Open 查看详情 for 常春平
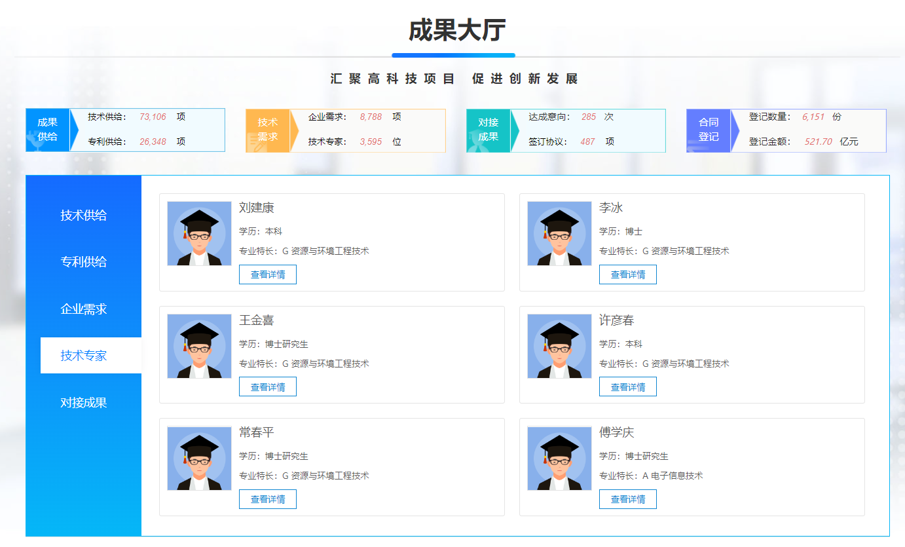 pyautogui.click(x=268, y=499)
